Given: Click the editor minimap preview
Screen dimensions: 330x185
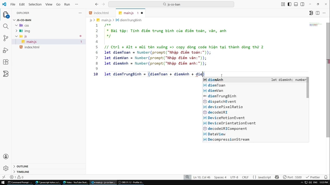Looking at the screenshot, I should click(316, 24).
